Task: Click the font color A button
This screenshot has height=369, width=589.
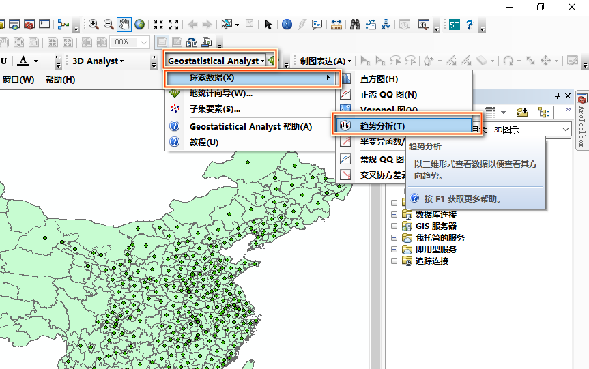Action: tap(23, 61)
